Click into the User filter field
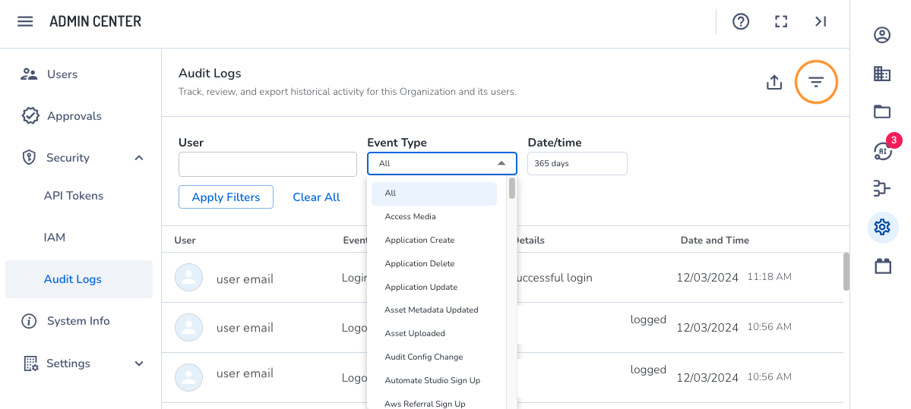This screenshot has width=911, height=409. point(267,164)
